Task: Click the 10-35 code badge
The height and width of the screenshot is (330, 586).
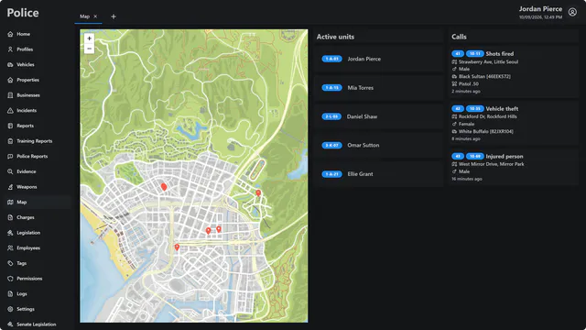Action: [x=474, y=109]
